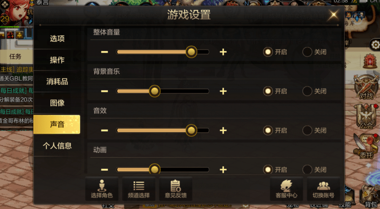Select 关闭 for 背景音乐
The height and width of the screenshot is (209, 380).
pos(314,91)
